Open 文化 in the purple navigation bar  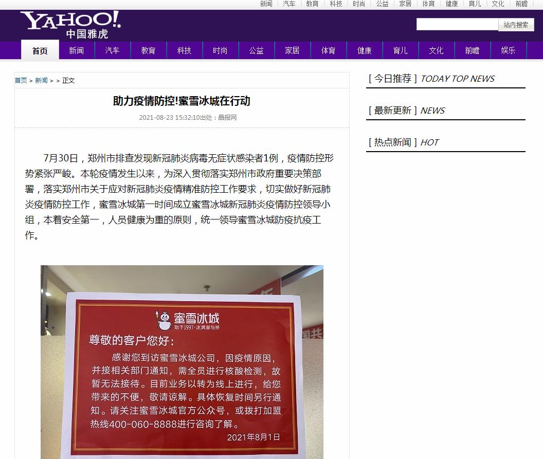tap(437, 50)
